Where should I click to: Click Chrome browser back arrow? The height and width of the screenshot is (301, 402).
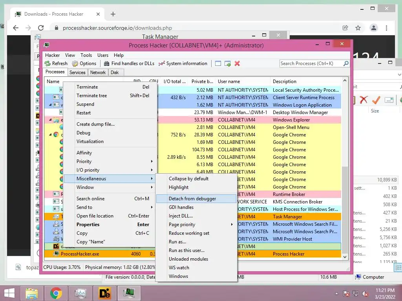click(x=16, y=28)
